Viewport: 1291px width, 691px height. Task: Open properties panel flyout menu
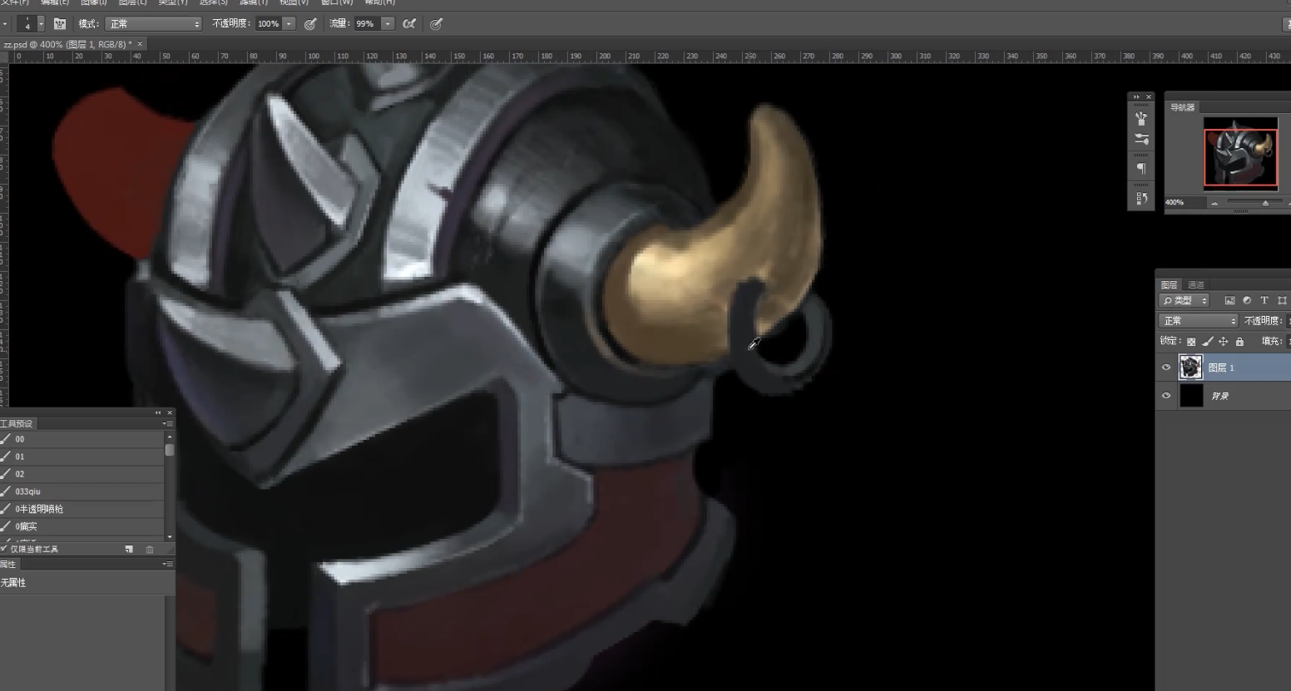(x=167, y=564)
